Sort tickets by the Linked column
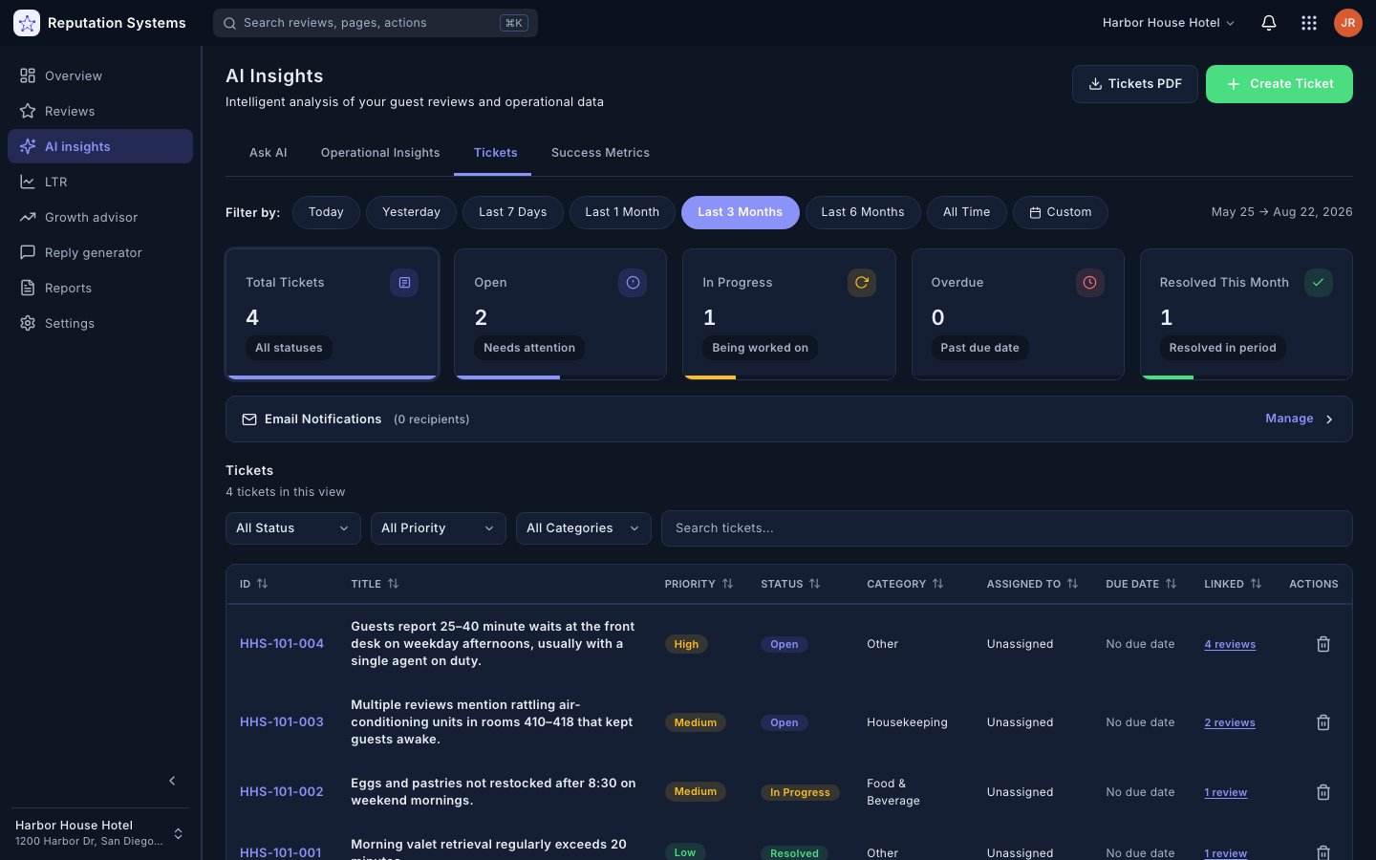 pos(1233,584)
